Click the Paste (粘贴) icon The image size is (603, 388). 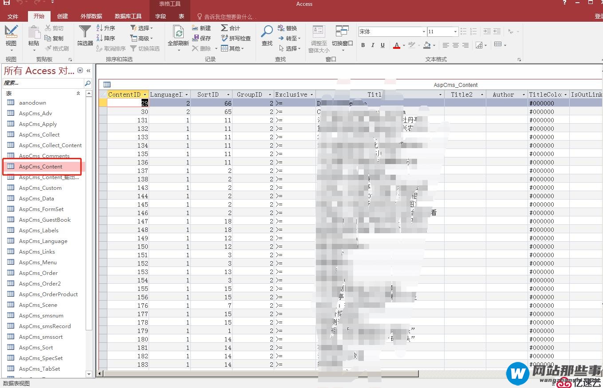pyautogui.click(x=34, y=36)
